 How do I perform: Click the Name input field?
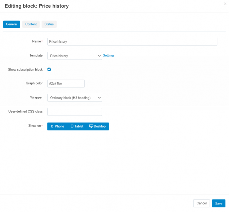(x=132, y=42)
